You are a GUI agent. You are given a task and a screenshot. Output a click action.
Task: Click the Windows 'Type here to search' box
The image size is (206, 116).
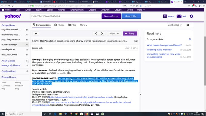click(24, 114)
